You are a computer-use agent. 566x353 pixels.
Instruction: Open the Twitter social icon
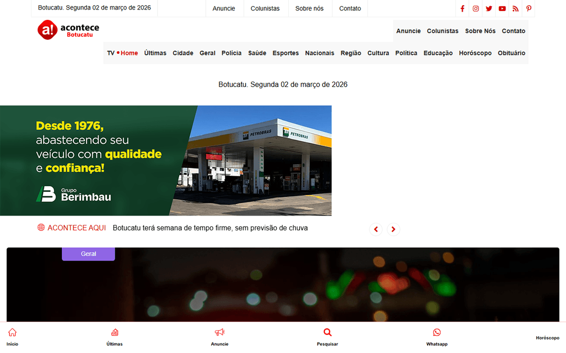(489, 9)
